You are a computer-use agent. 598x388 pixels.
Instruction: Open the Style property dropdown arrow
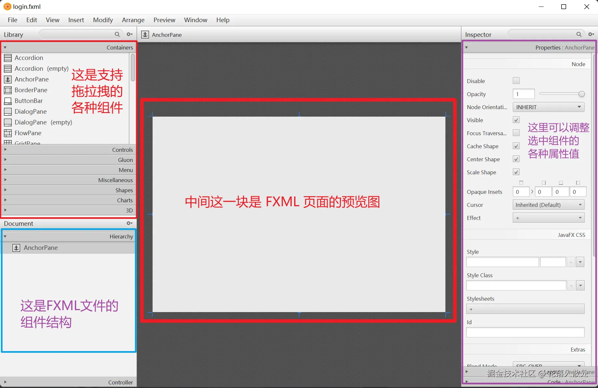click(580, 262)
